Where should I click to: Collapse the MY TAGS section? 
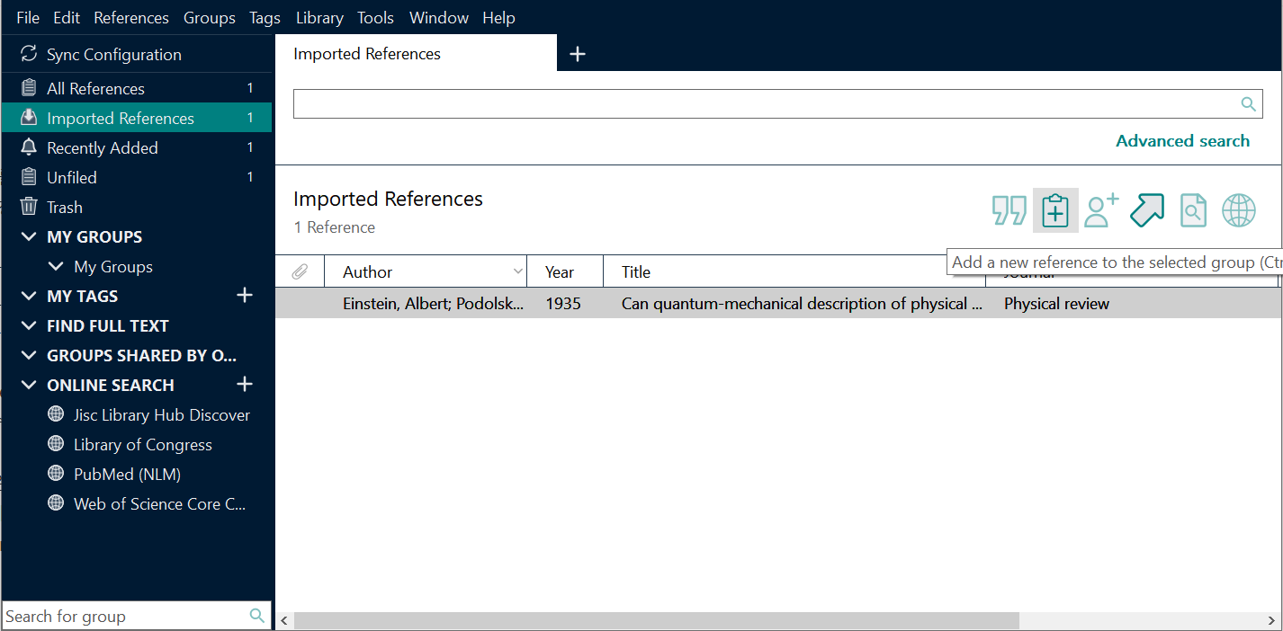click(x=29, y=296)
